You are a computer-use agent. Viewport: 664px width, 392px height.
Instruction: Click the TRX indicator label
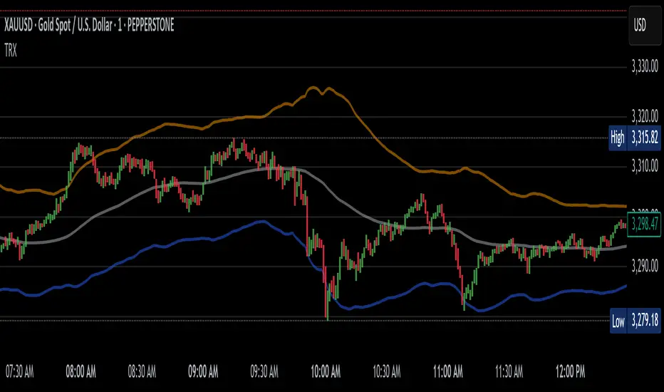tap(11, 51)
